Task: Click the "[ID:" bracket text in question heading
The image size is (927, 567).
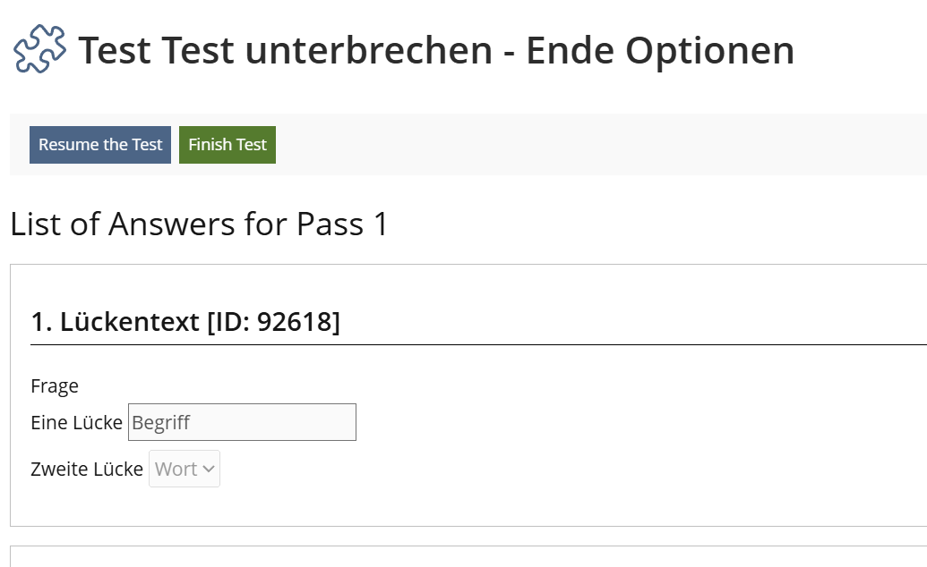Action: click(228, 322)
